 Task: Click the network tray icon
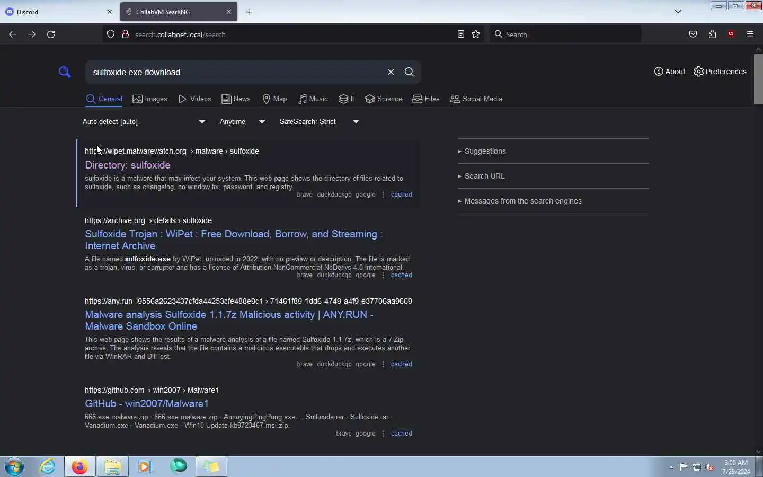click(x=697, y=467)
